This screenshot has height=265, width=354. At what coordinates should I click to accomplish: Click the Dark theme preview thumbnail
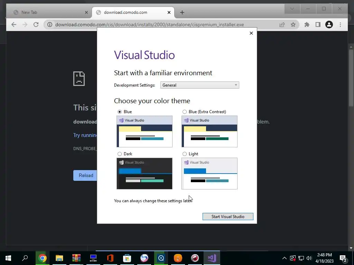pyautogui.click(x=145, y=174)
